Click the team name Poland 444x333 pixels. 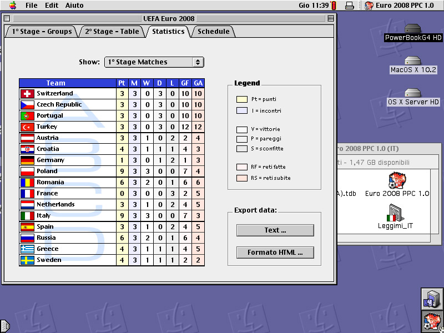47,171
